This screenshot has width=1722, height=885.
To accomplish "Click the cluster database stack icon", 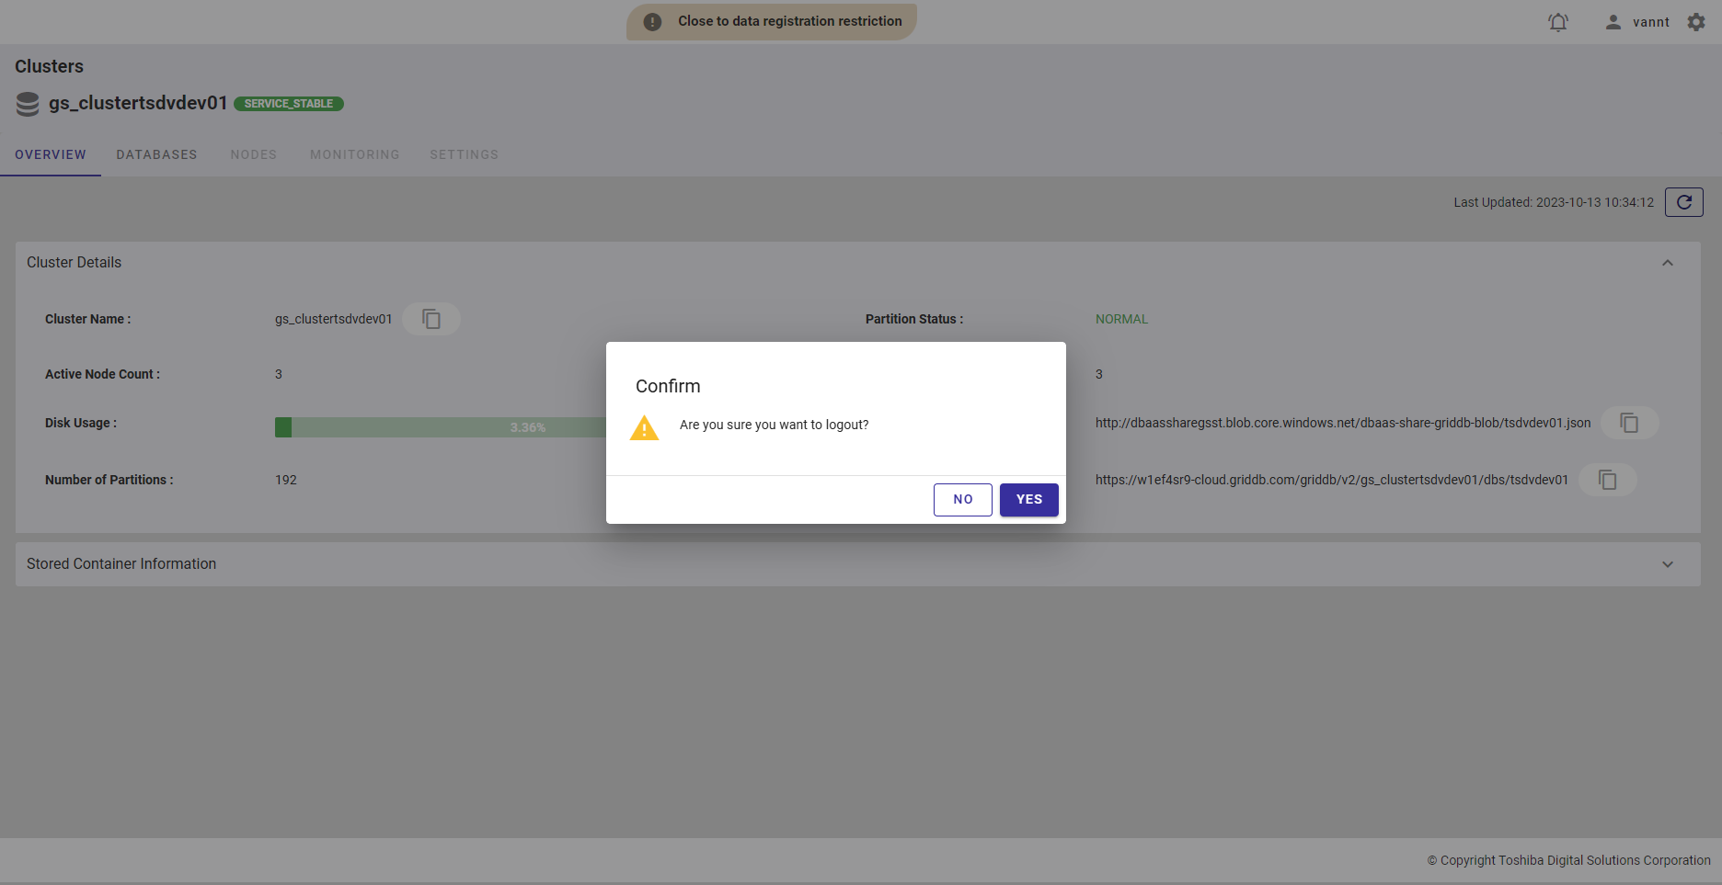I will (28, 104).
